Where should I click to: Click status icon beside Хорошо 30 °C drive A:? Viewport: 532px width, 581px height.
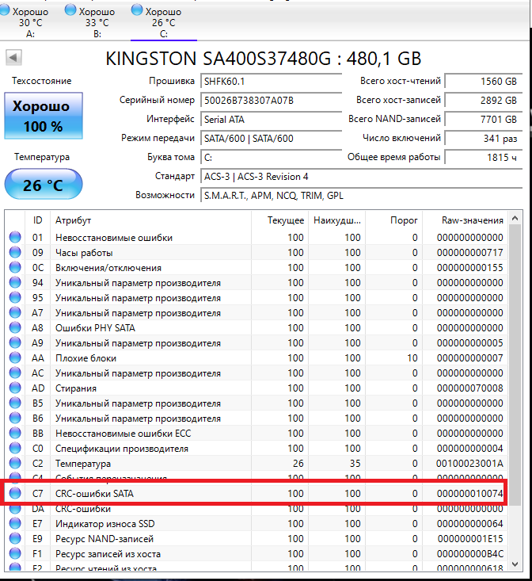point(5,10)
